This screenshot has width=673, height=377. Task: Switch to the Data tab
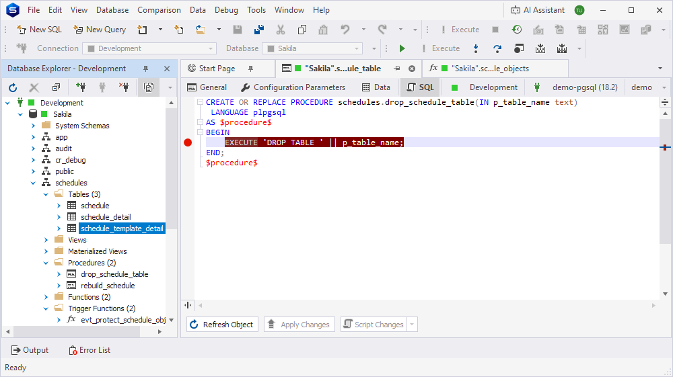pyautogui.click(x=376, y=87)
